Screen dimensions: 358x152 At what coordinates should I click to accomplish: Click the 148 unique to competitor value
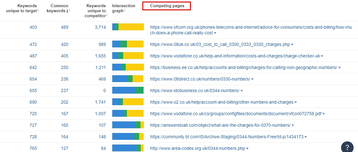(x=102, y=137)
